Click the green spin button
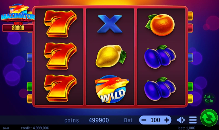The height and width of the screenshot is (130, 219). pyautogui.click(x=209, y=118)
